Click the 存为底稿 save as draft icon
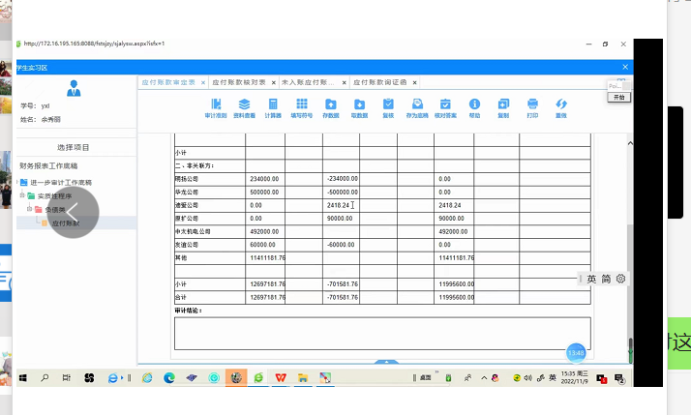 tap(416, 106)
